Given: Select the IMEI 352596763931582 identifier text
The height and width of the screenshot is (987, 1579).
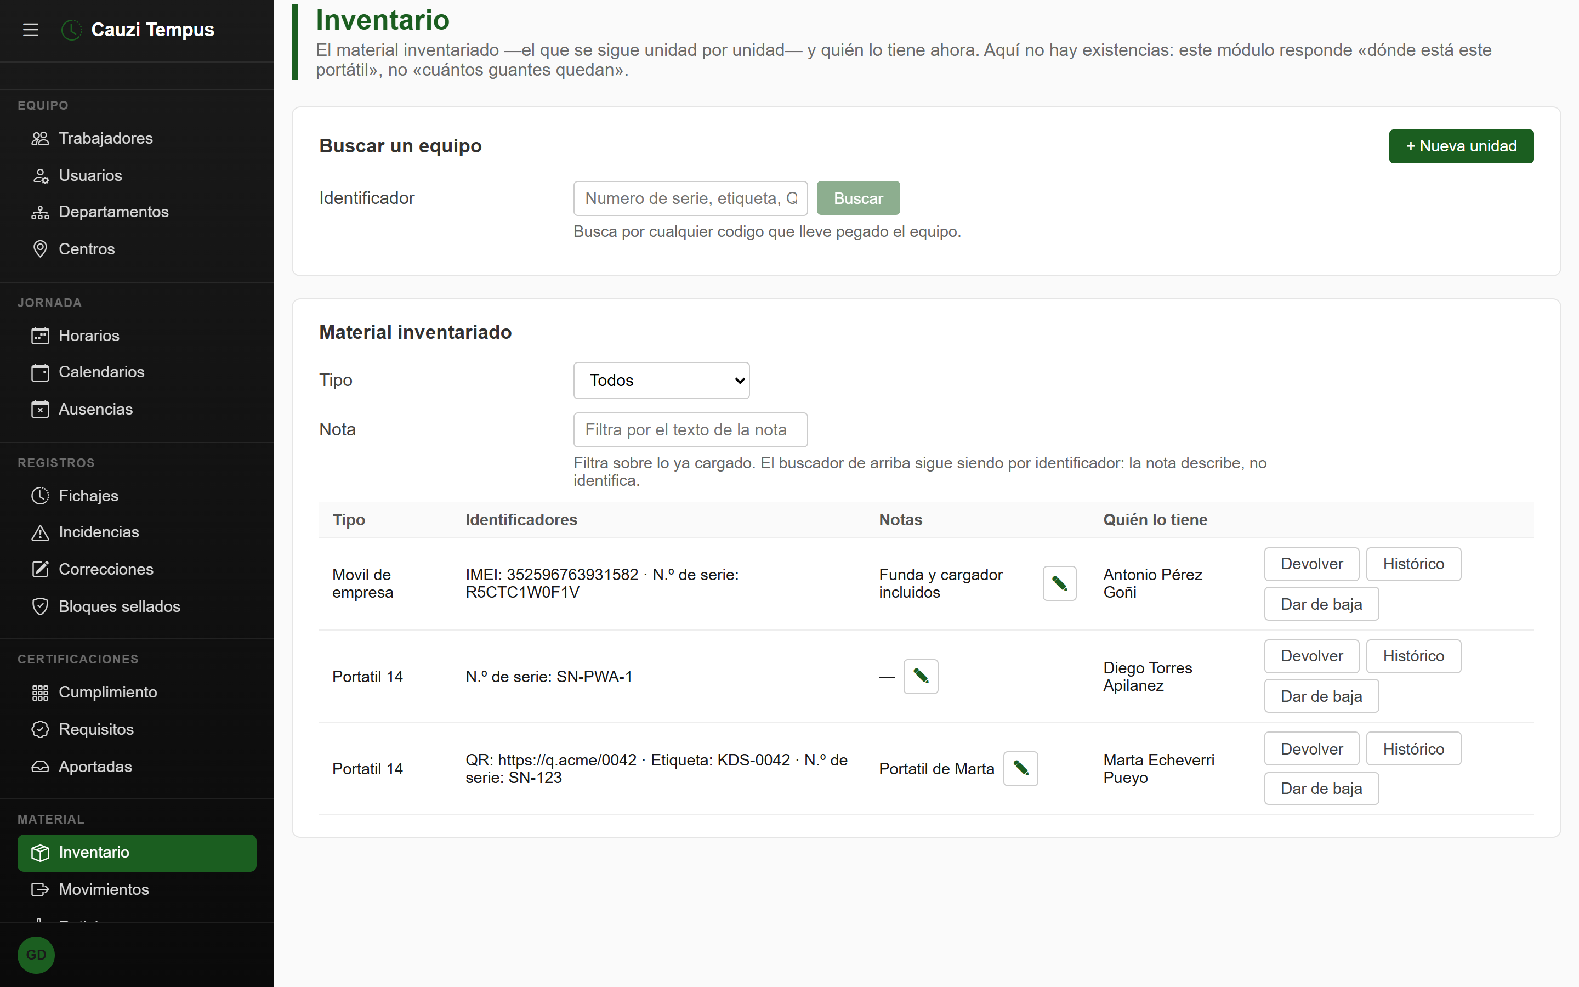Looking at the screenshot, I should point(552,575).
